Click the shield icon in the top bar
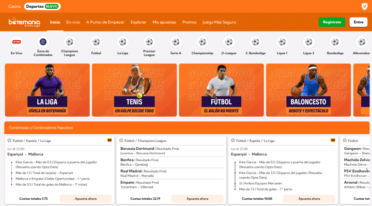 [364, 6]
